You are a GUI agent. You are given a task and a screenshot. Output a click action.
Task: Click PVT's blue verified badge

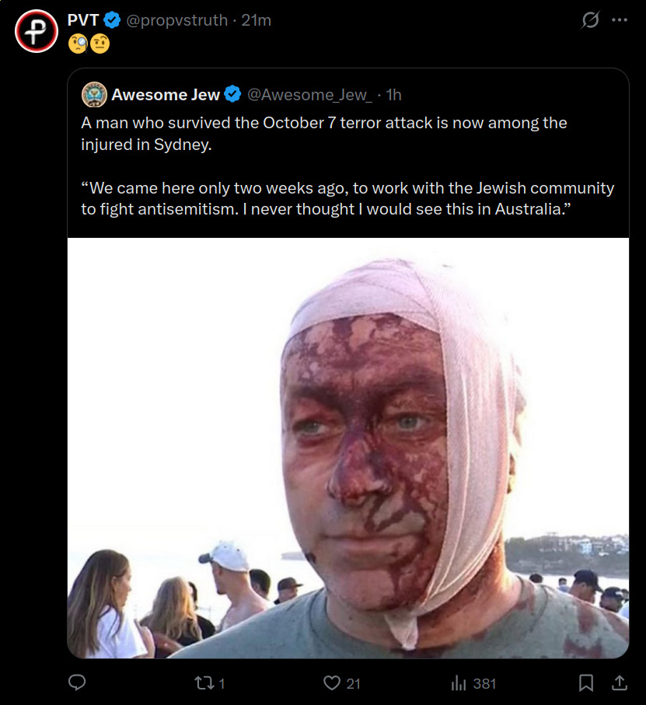click(x=113, y=20)
